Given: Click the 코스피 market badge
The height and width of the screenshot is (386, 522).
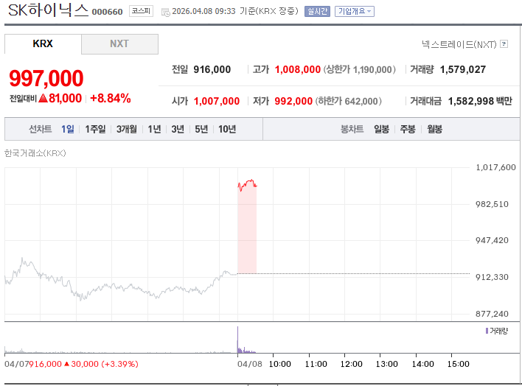Looking at the screenshot, I should point(140,11).
